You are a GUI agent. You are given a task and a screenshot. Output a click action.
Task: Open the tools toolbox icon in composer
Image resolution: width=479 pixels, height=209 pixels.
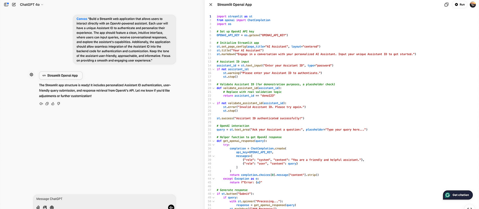45,207
